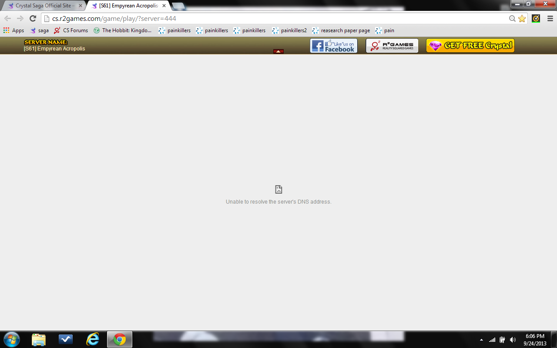Click the browser reload button
Viewport: 557px width, 348px height.
point(33,18)
